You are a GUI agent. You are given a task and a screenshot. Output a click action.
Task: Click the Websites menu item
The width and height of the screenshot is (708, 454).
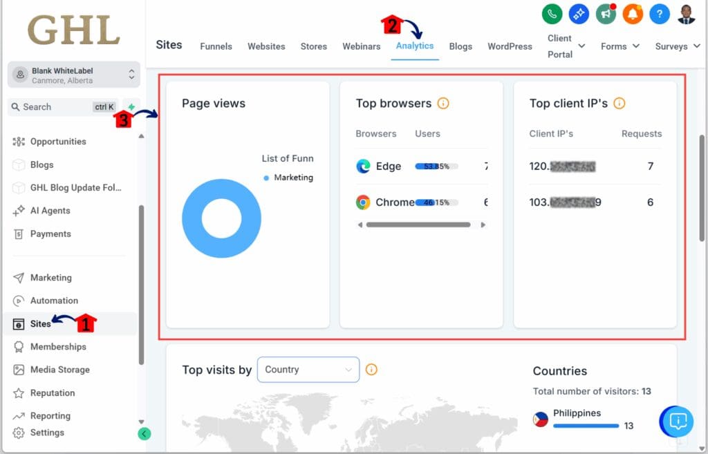coord(266,46)
